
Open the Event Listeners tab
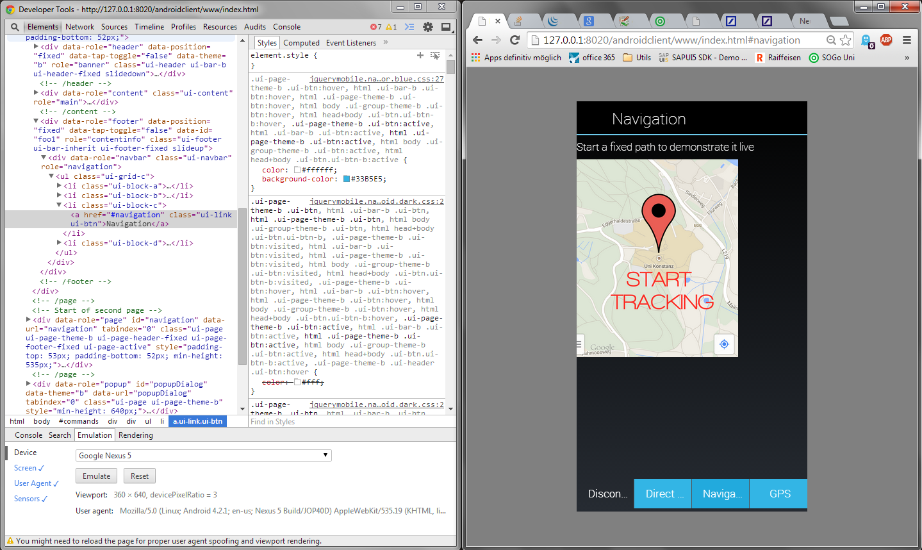(x=351, y=43)
